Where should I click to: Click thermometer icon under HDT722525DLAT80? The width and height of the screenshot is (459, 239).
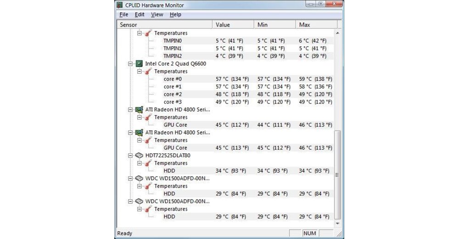(148, 163)
